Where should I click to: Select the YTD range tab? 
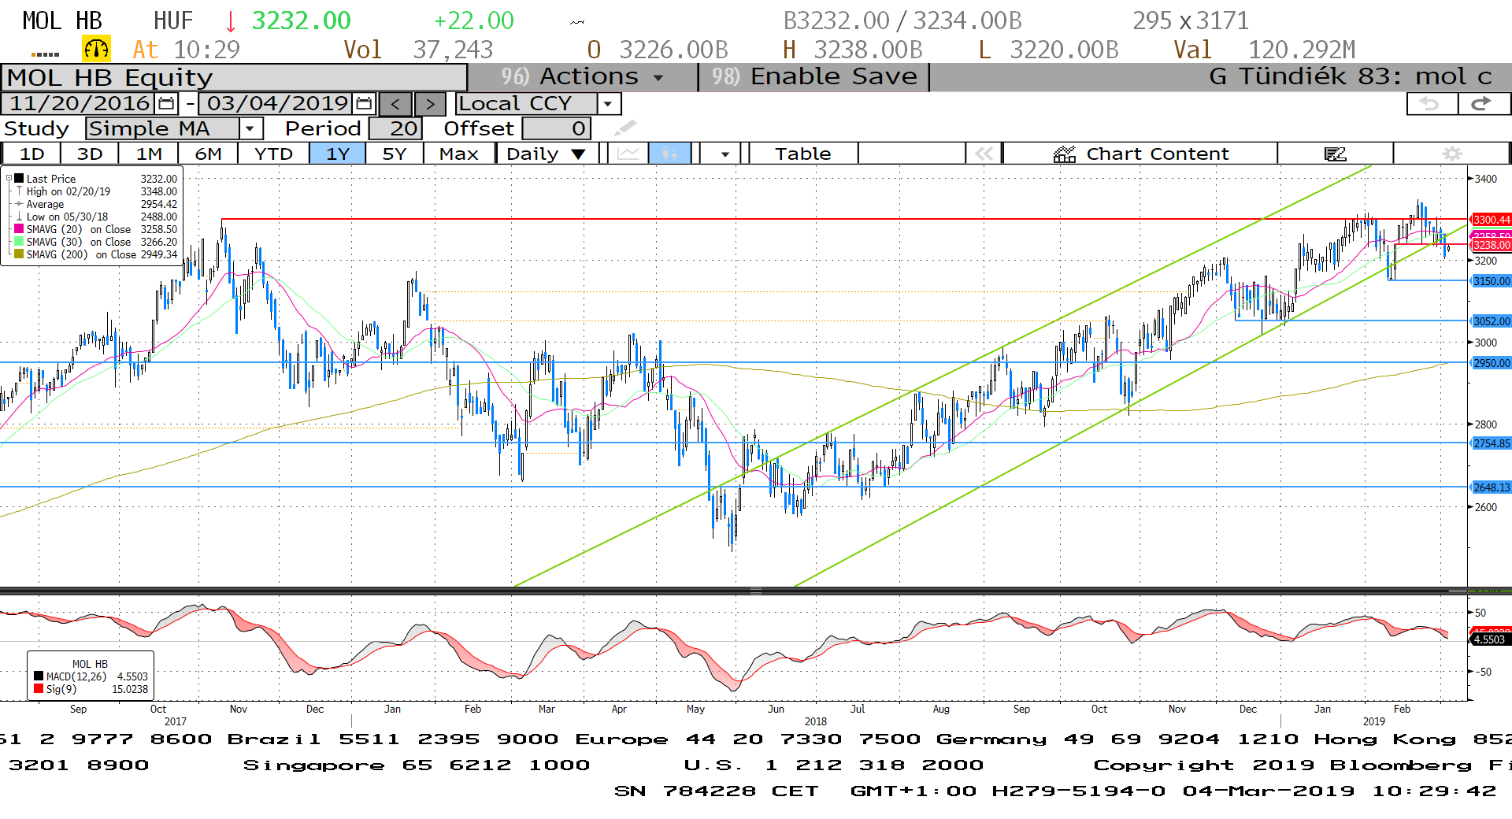(273, 154)
